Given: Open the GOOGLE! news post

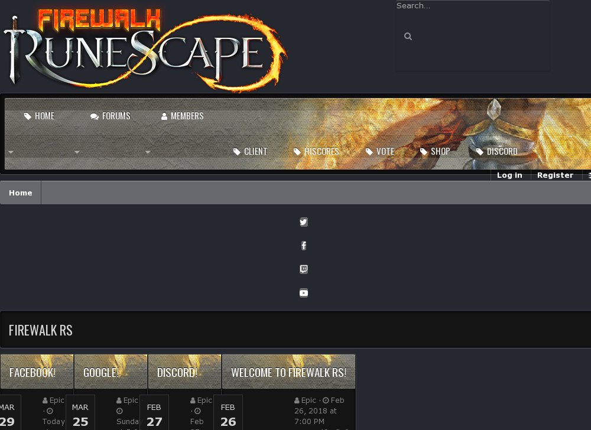Looking at the screenshot, I should coord(101,373).
